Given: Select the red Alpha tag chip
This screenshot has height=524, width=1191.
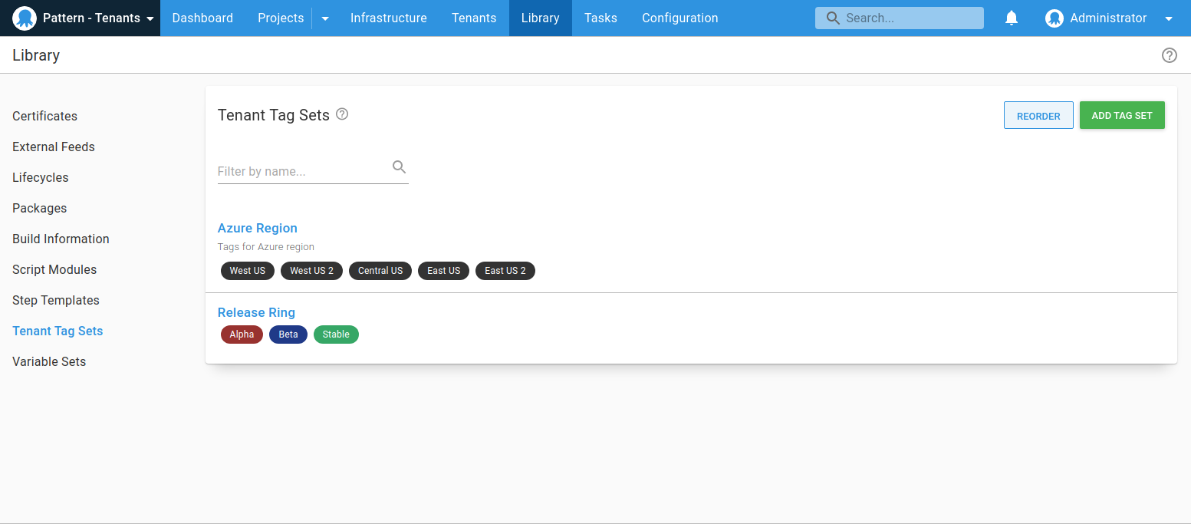Looking at the screenshot, I should point(242,335).
